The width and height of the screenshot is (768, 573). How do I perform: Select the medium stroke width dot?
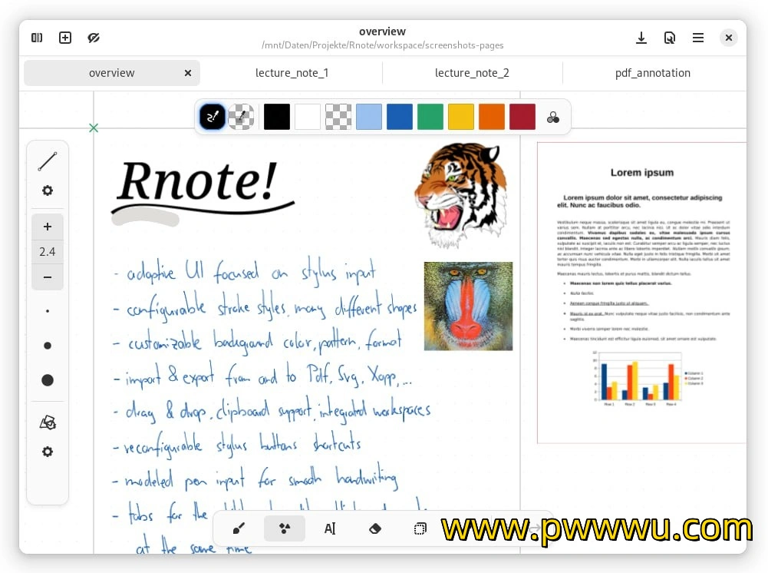pyautogui.click(x=48, y=346)
